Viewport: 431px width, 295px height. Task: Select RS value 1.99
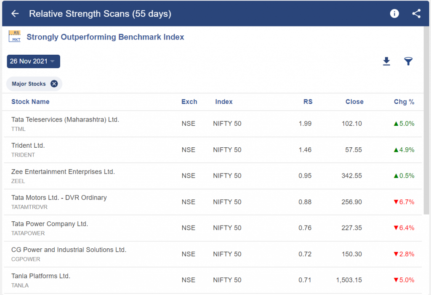pos(305,124)
